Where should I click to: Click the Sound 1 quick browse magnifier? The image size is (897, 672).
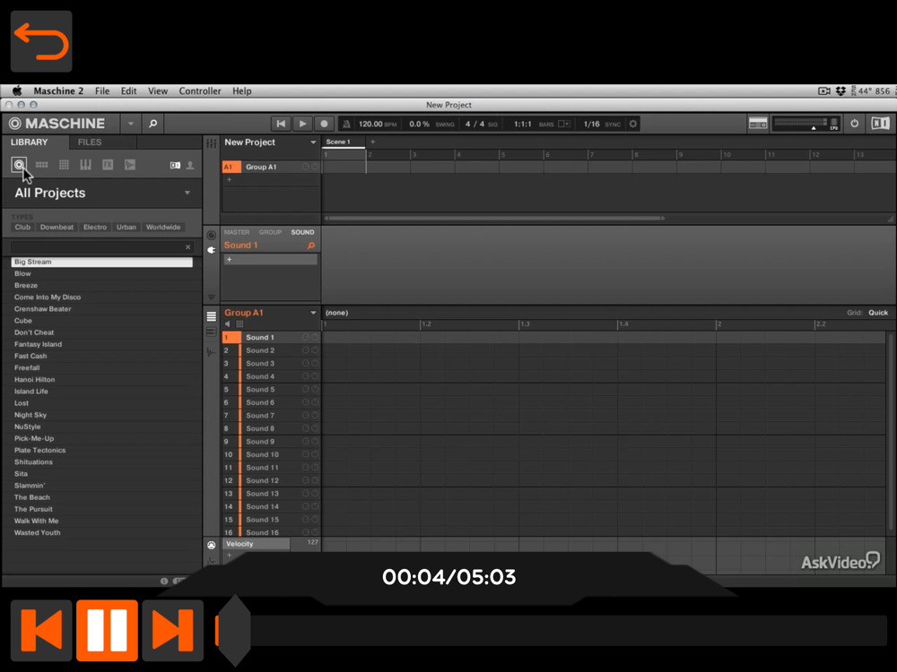[x=310, y=246]
